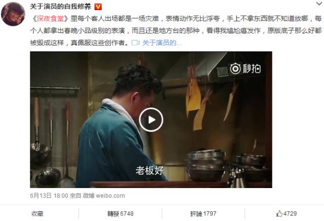Viewport: 324px width, 221px height.
Task: Open the 轉發 6748 repost tab
Action: (120, 213)
